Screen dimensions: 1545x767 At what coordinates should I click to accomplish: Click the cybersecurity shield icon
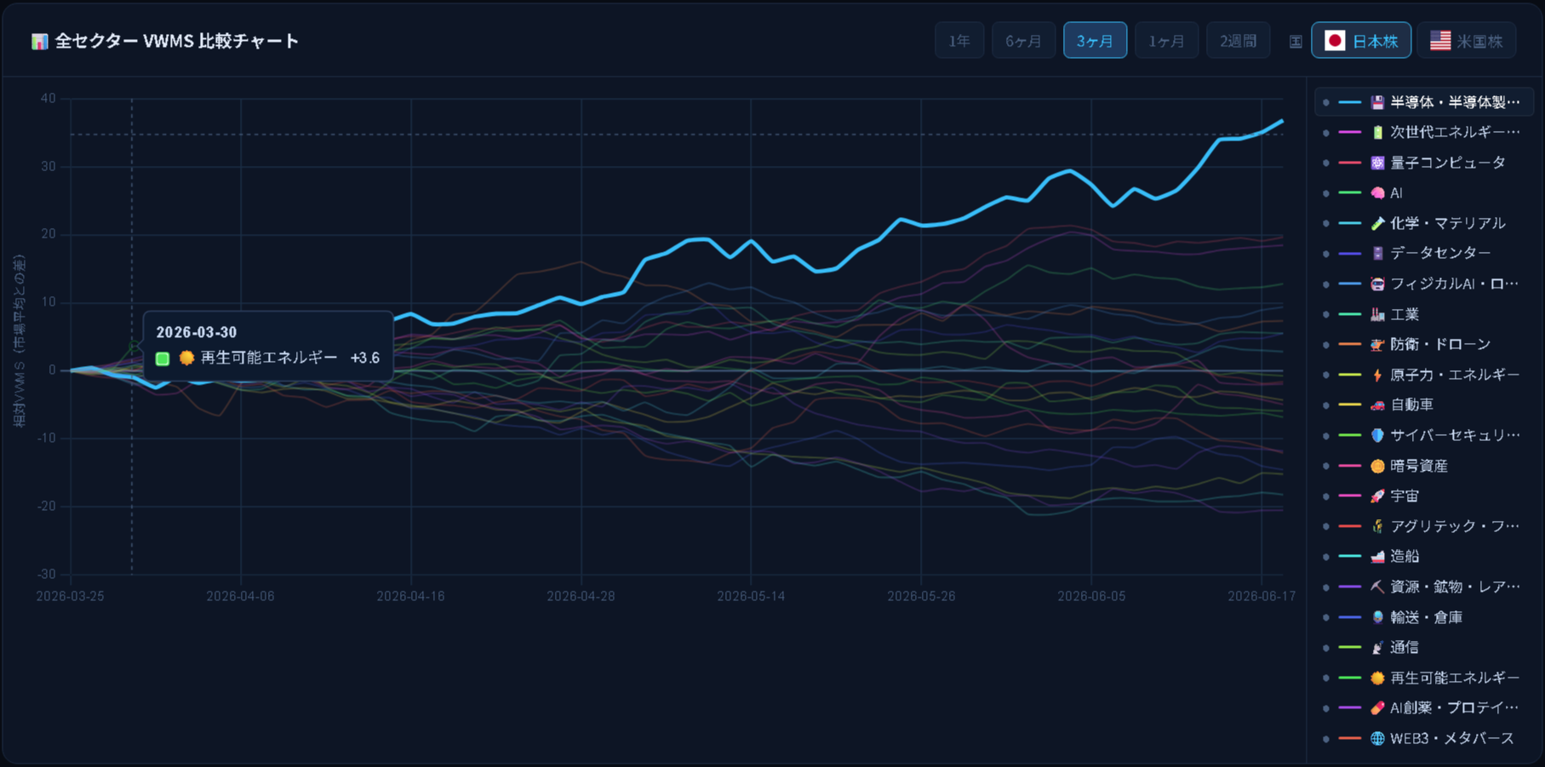(x=1377, y=436)
